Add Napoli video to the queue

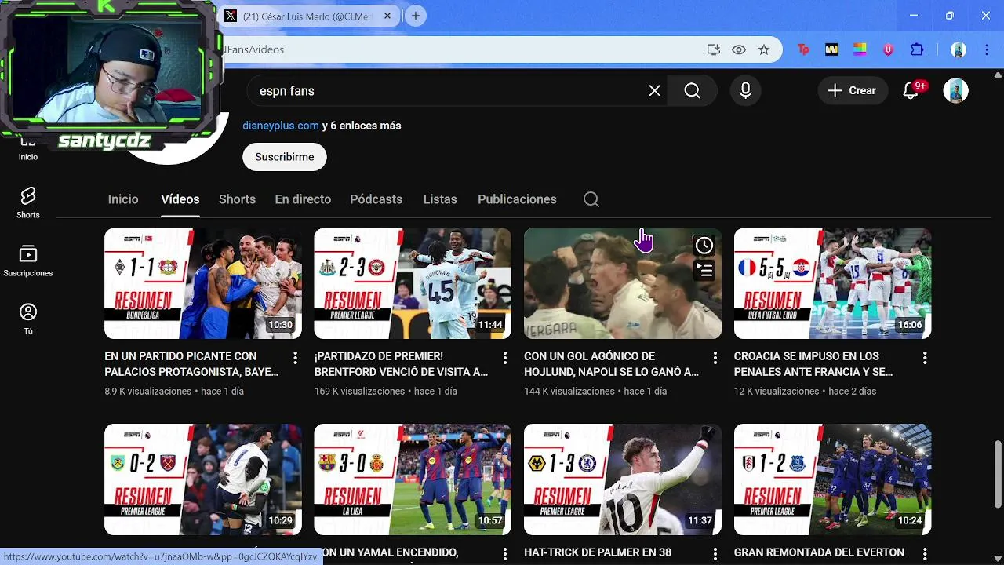(704, 271)
